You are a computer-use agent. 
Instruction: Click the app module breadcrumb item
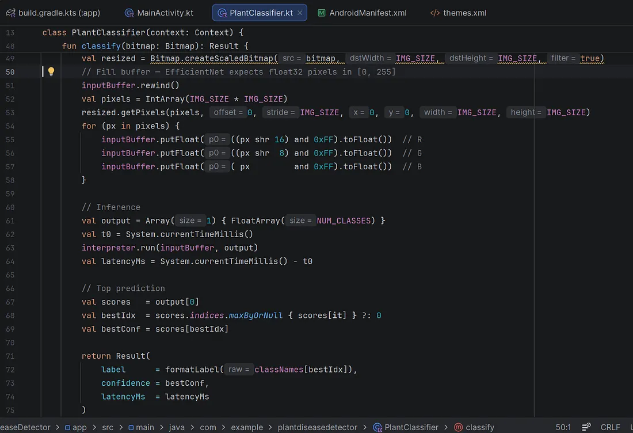pos(76,427)
